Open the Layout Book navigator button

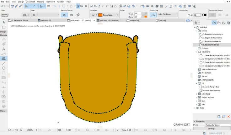pyautogui.click(x=224, y=23)
